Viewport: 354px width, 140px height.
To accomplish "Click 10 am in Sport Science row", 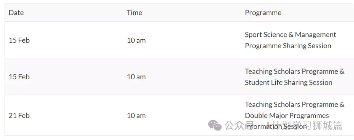I will 136,40.
